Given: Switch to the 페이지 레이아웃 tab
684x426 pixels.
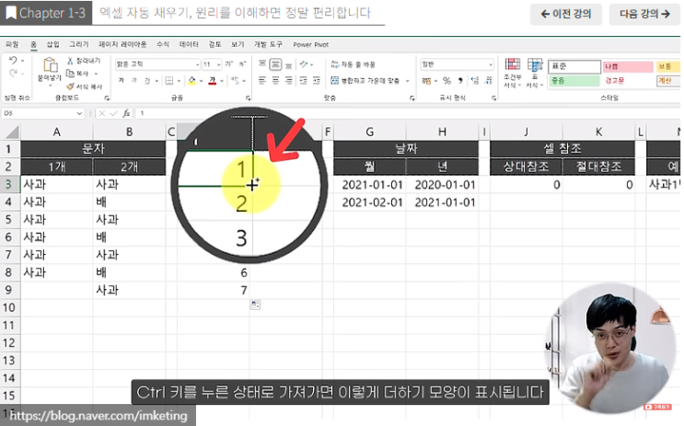Looking at the screenshot, I should coord(122,44).
